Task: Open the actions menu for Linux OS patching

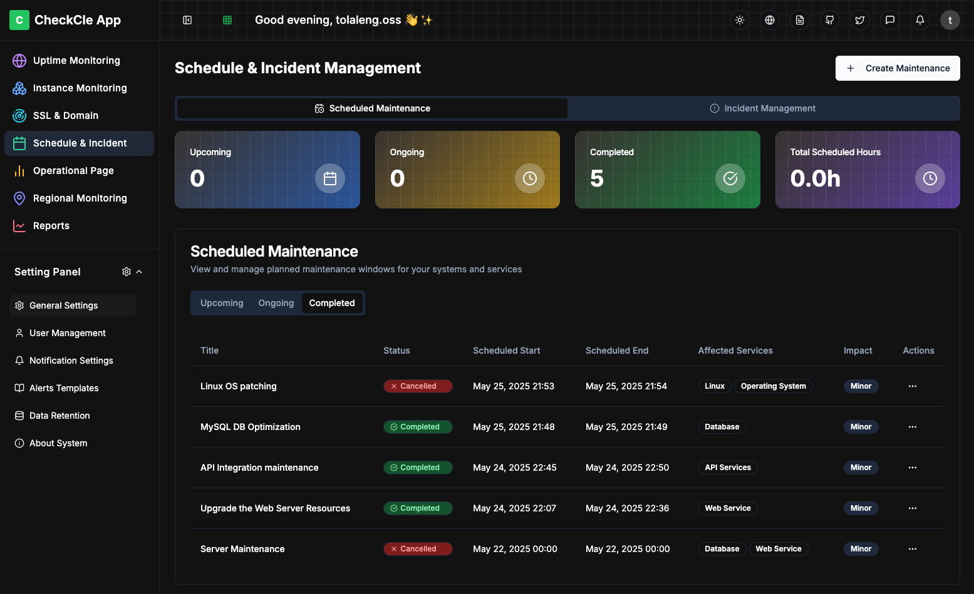Action: click(912, 386)
